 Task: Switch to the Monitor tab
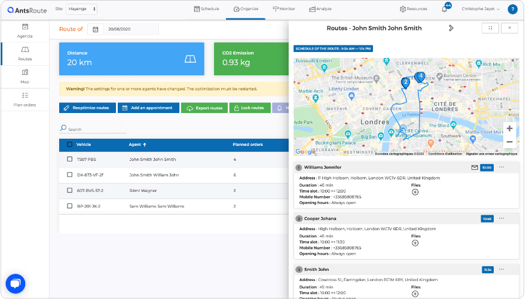pyautogui.click(x=283, y=9)
